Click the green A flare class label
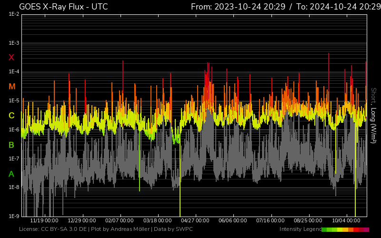 tap(11, 174)
